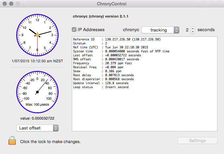The image size is (224, 154).
Task: Click the System time output line
Action: click(x=121, y=51)
